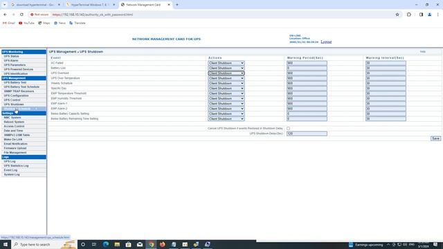Launch Microsoft Edge from the taskbar
The image size is (443, 249).
pyautogui.click(x=106, y=244)
